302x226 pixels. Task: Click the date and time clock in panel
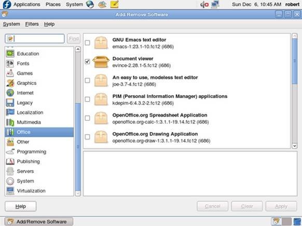[256, 4]
